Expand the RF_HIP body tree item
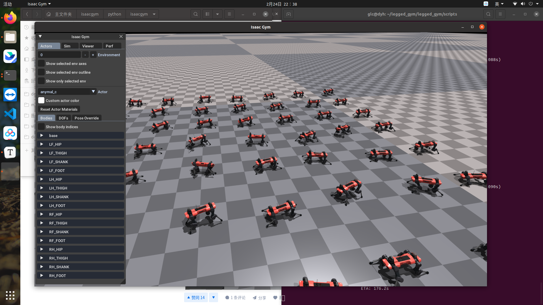 click(x=41, y=214)
